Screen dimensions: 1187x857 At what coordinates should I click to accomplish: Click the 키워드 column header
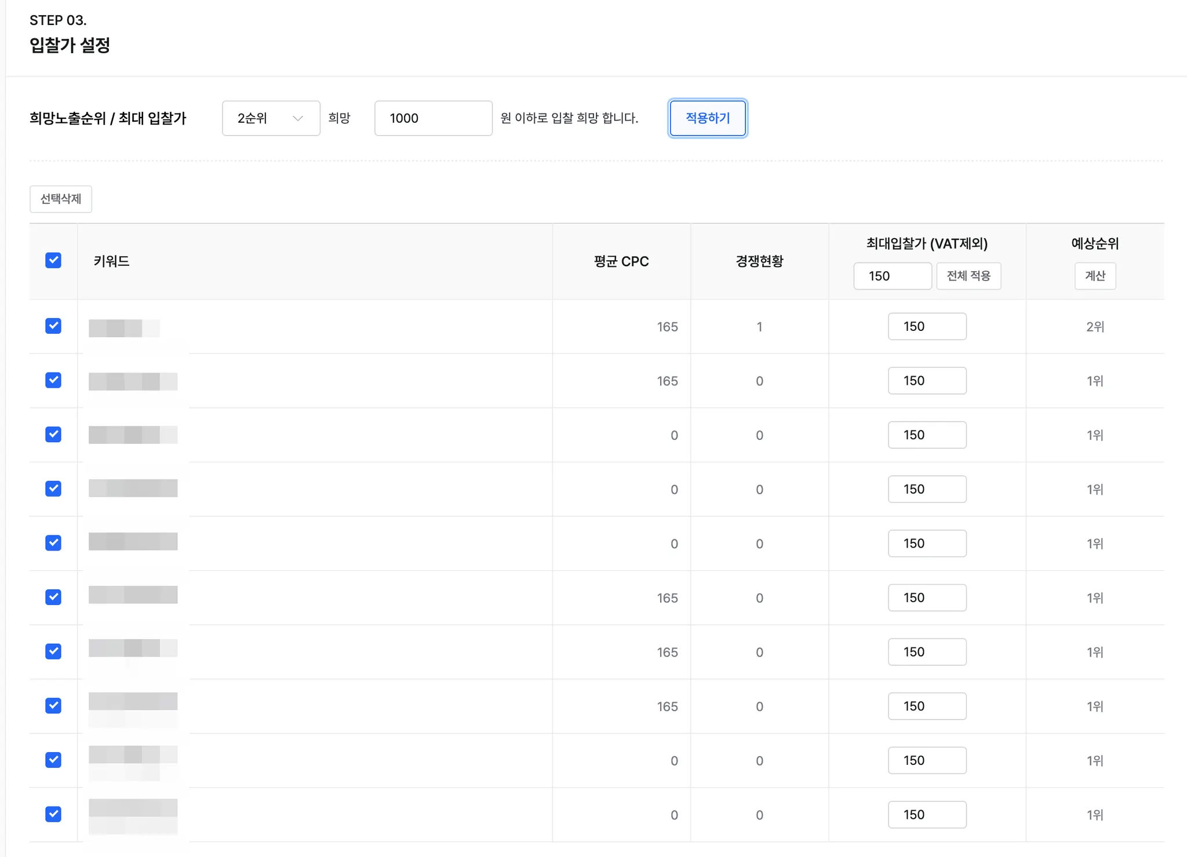[111, 261]
